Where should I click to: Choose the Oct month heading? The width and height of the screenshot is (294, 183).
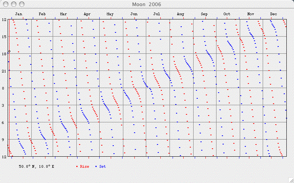227,14
